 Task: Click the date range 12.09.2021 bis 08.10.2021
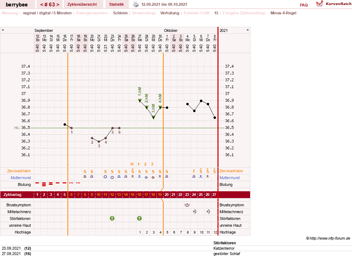tap(164, 4)
